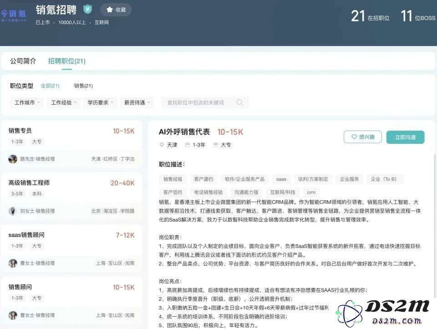Image resolution: width=437 pixels, height=329 pixels.
Task: Click the AI外呼销售代表 job title
Action: point(184,132)
